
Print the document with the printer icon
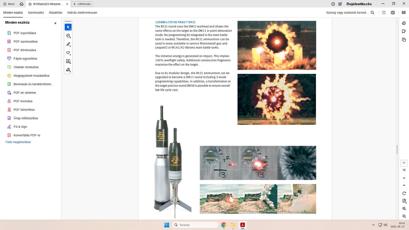[393, 12]
